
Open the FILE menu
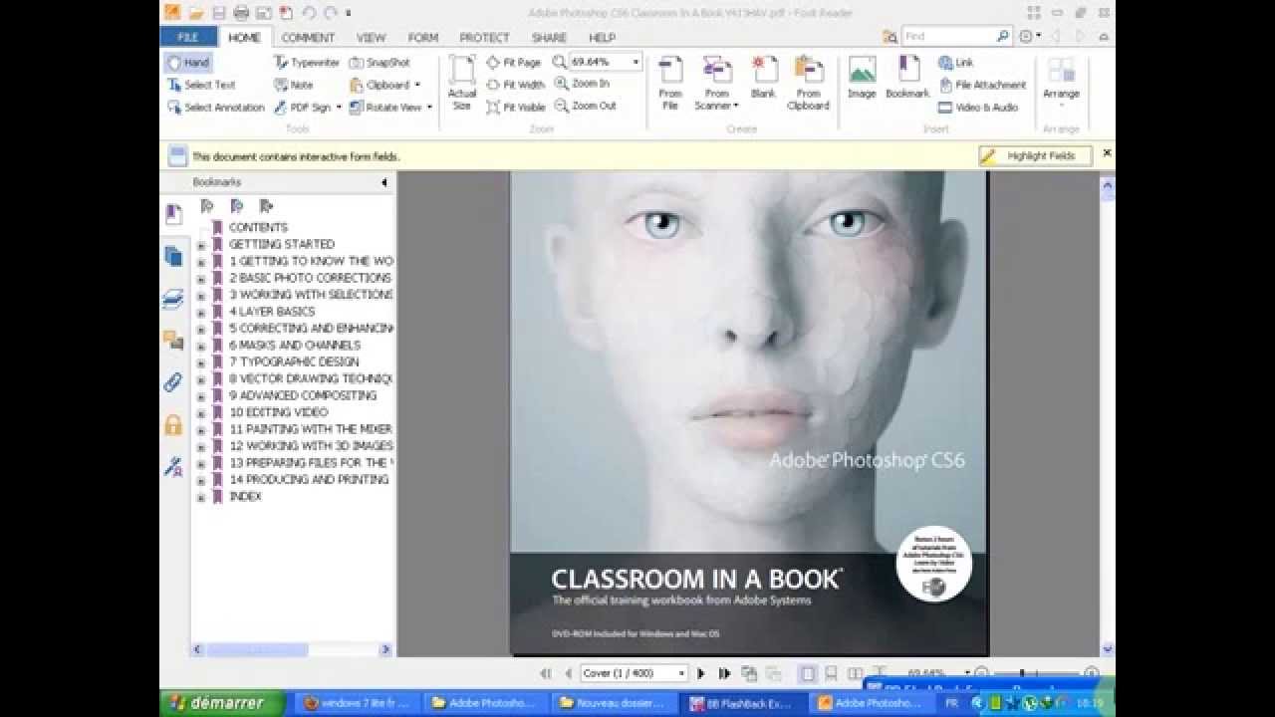[188, 37]
